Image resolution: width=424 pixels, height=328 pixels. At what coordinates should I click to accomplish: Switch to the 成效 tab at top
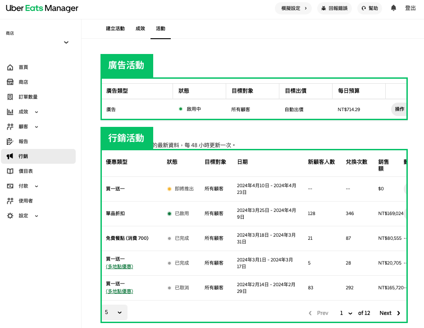point(140,29)
